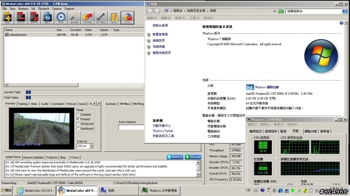Sort the file list by Duration column

pos(75,30)
